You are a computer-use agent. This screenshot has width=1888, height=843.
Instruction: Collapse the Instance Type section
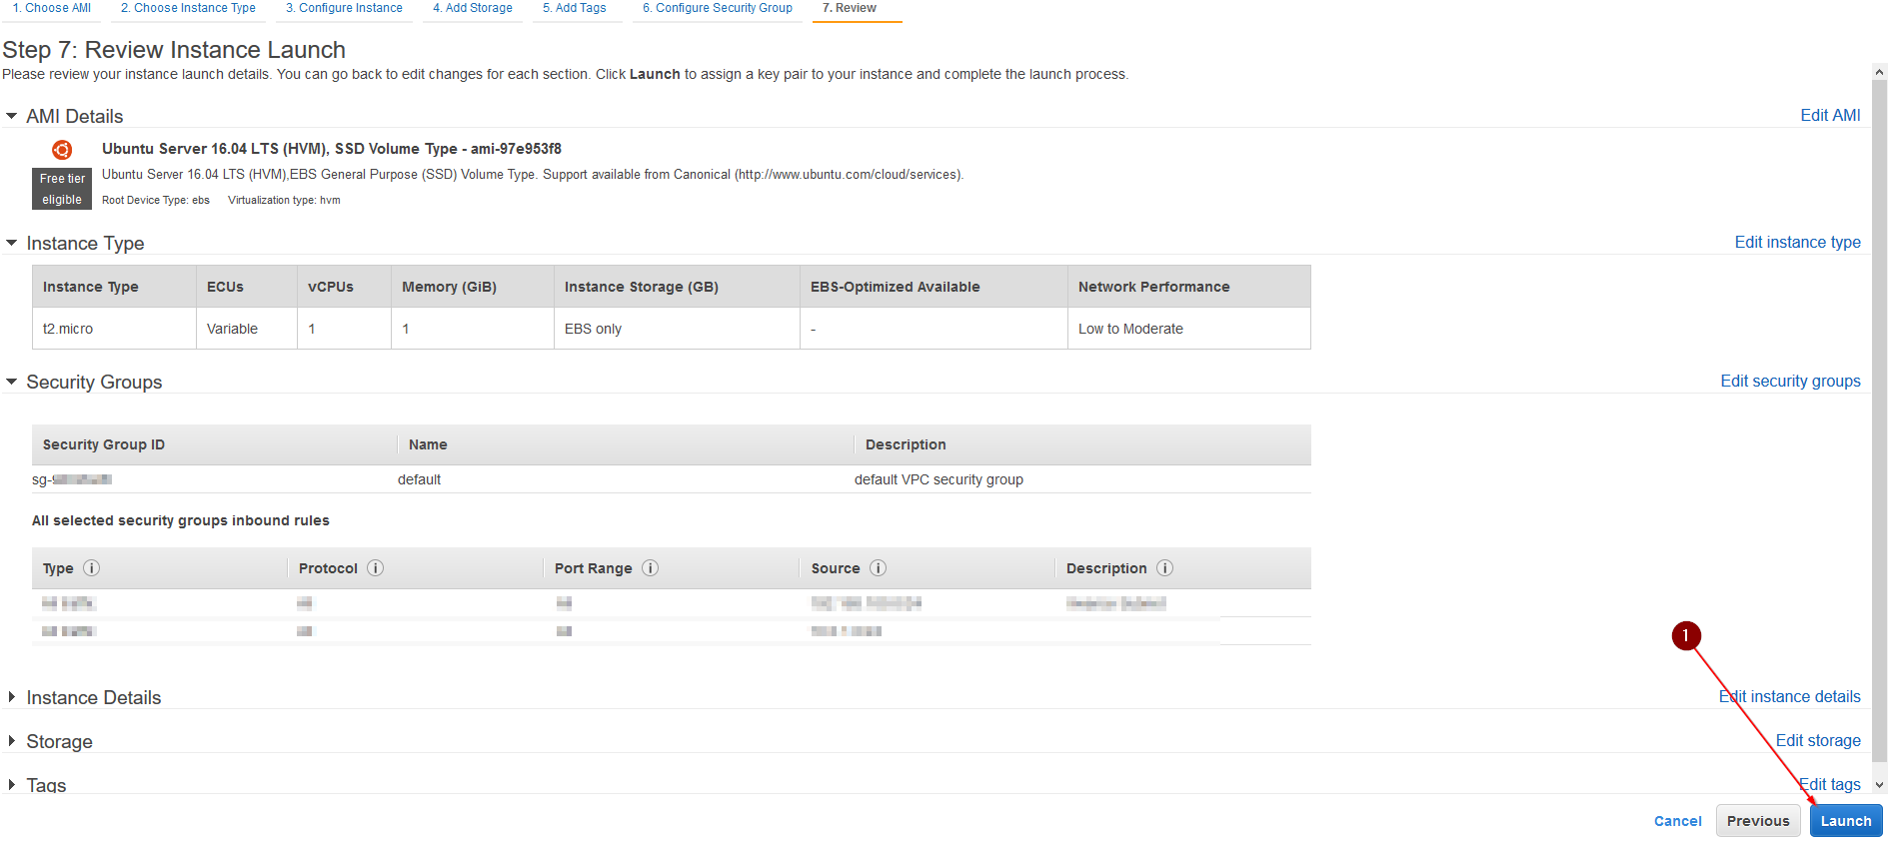coord(12,244)
